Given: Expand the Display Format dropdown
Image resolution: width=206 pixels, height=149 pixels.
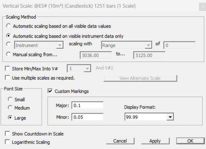Looking at the screenshot, I should point(170,117).
